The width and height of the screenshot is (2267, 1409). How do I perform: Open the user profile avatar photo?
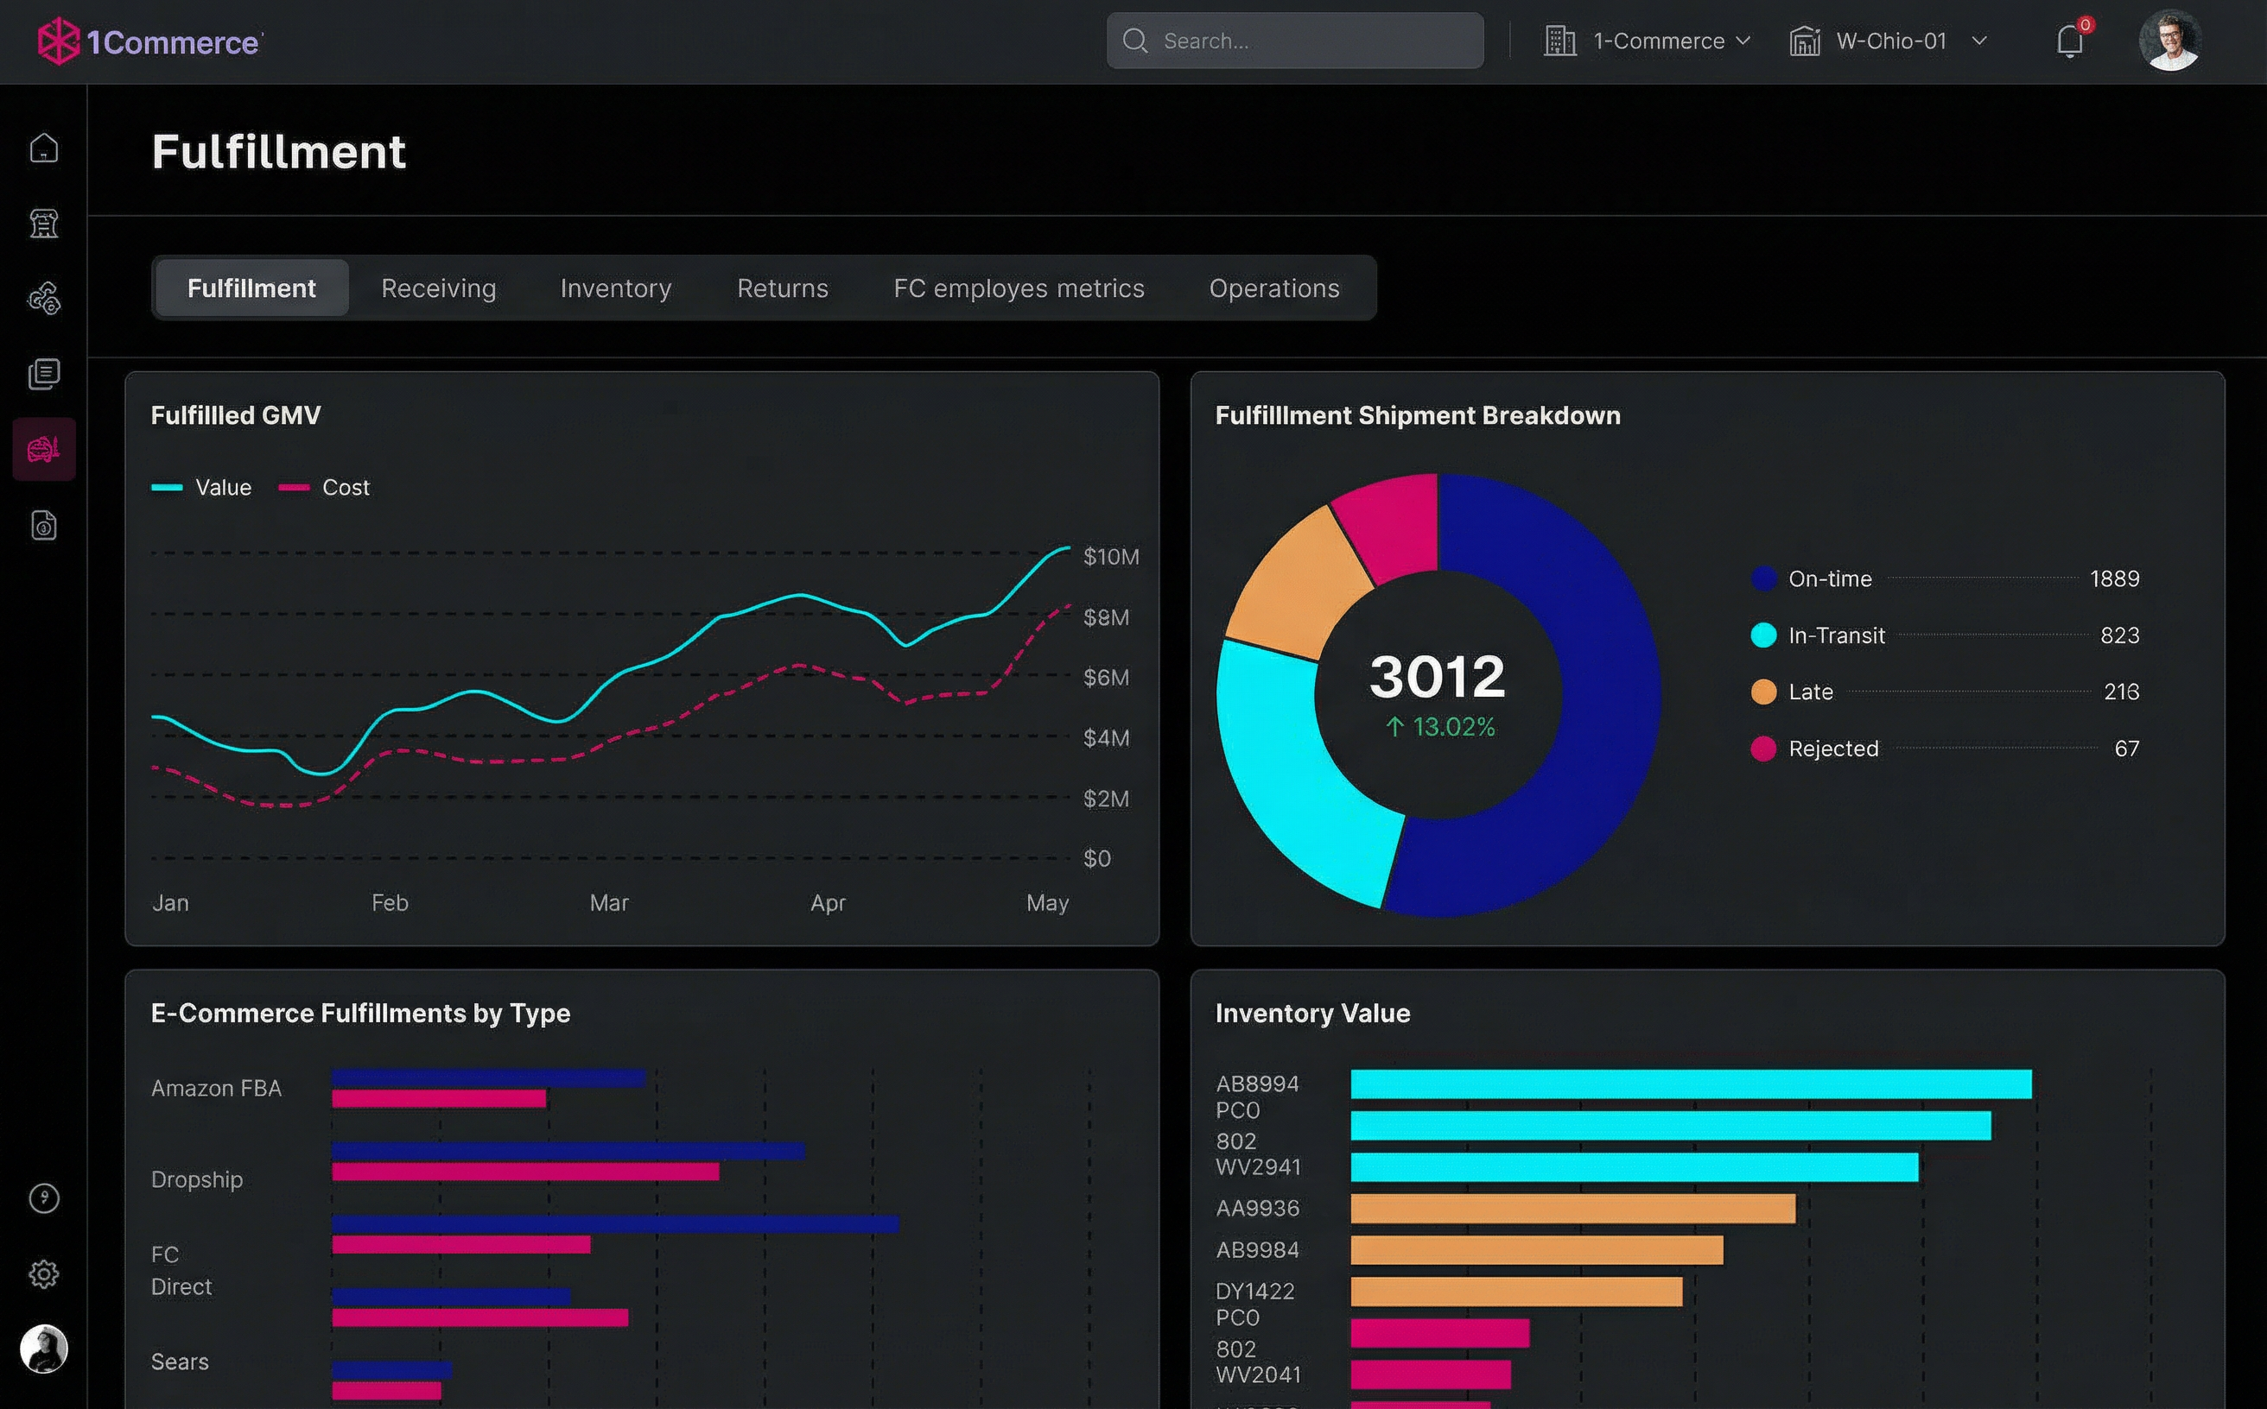2170,39
